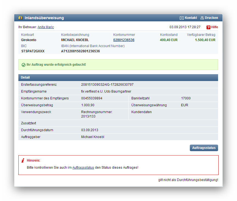Select the success message 'Ihr Auftrag wurde erfolgreich gebucht!'
Screen dimensions: 237x201
pyautogui.click(x=56, y=65)
